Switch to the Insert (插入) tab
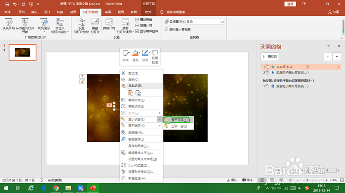Screen dimensions: 345x193 (x=34, y=12)
